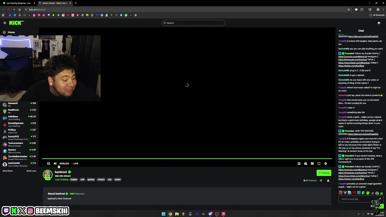386x217 pixels.
Task: Open video player settings gear
Action: tap(325, 164)
